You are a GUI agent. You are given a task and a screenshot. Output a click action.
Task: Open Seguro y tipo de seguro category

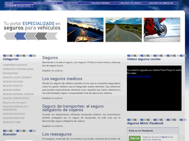tap(15, 102)
